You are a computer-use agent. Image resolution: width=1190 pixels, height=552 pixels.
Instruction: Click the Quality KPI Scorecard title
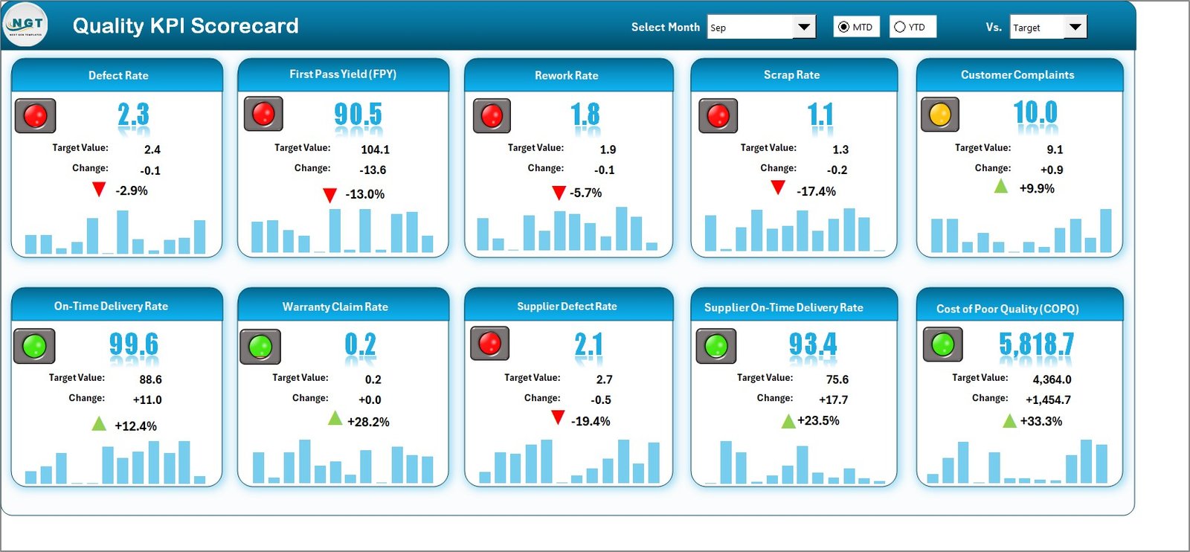click(x=185, y=26)
